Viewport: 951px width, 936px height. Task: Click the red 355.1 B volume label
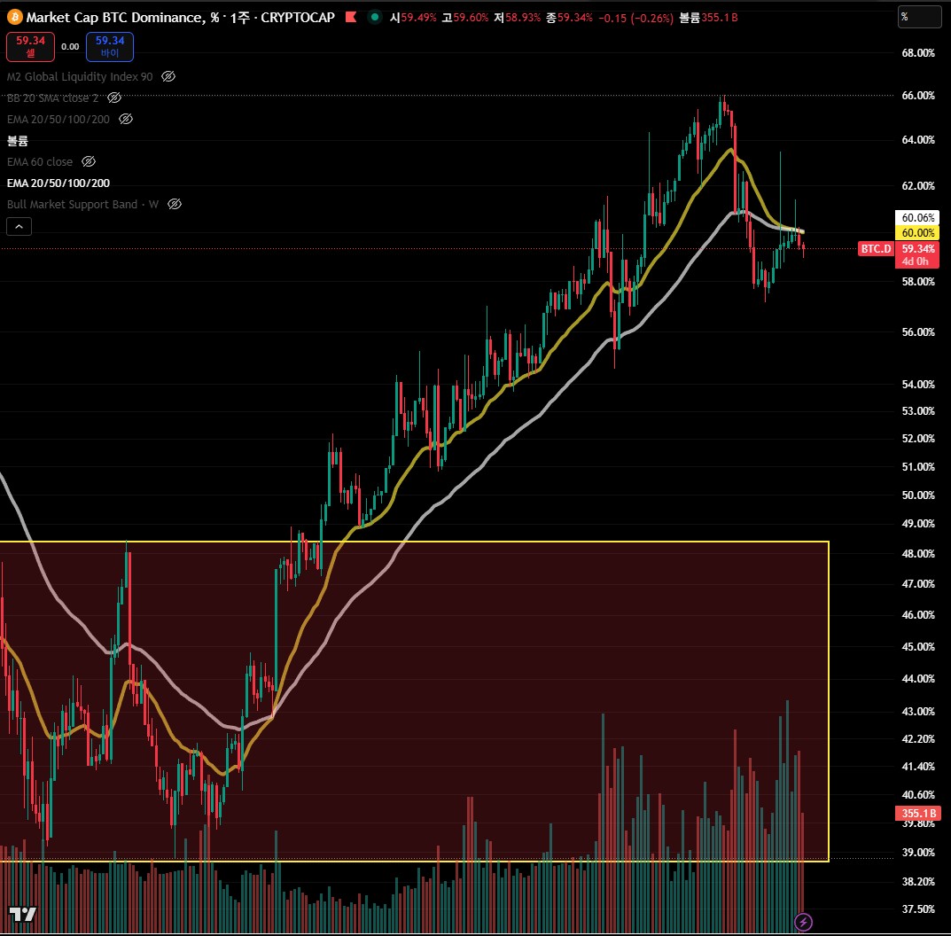pyautogui.click(x=917, y=814)
